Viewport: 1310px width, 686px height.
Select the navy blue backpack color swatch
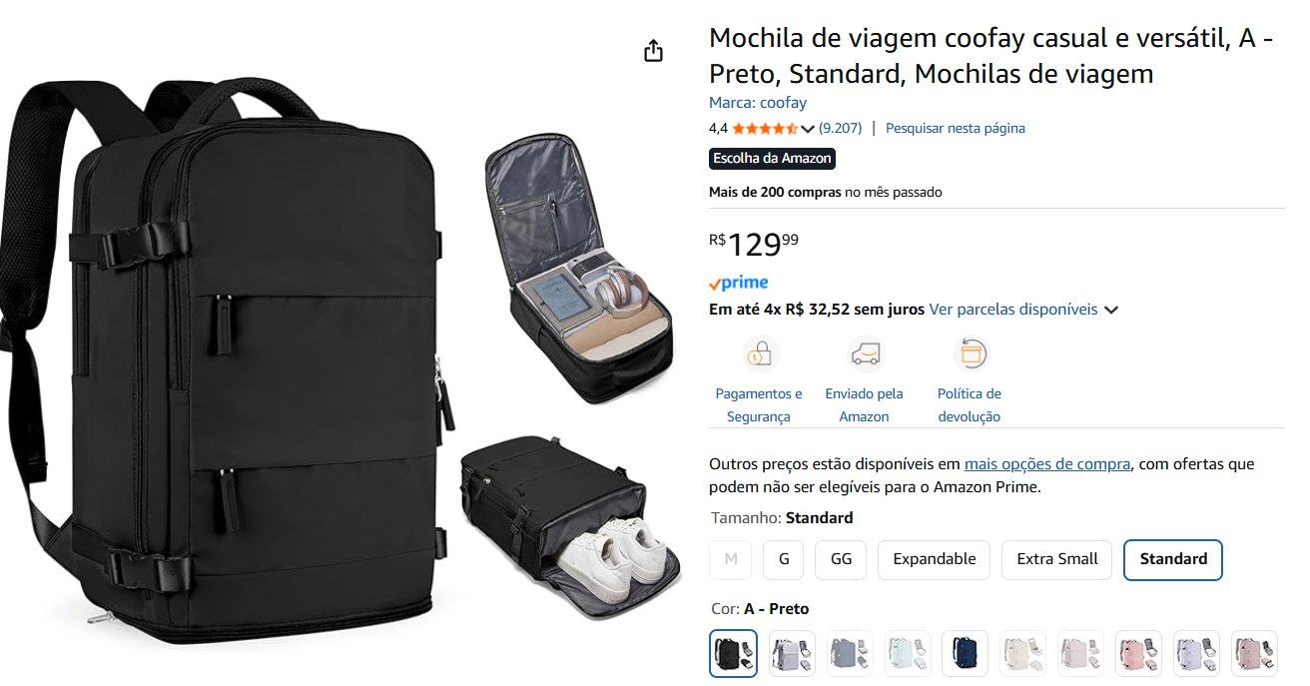[965, 654]
